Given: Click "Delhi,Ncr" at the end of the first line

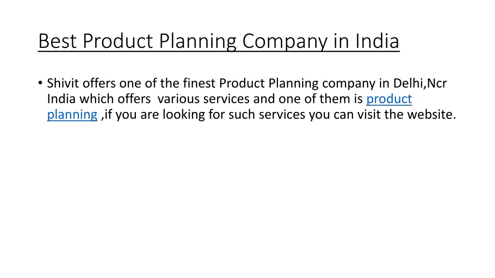Looking at the screenshot, I should point(420,83).
